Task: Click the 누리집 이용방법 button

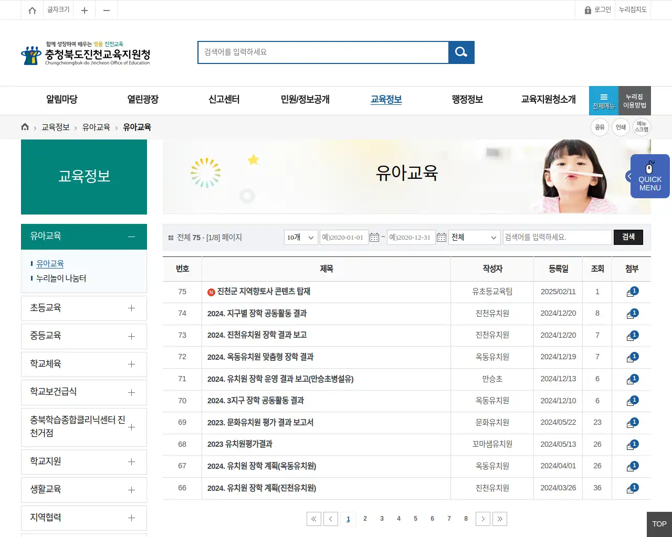Action: 634,101
